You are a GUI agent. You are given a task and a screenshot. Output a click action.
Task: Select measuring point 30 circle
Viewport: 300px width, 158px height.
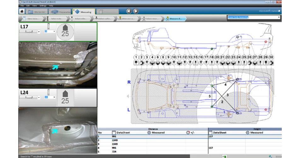pyautogui.click(x=271, y=57)
